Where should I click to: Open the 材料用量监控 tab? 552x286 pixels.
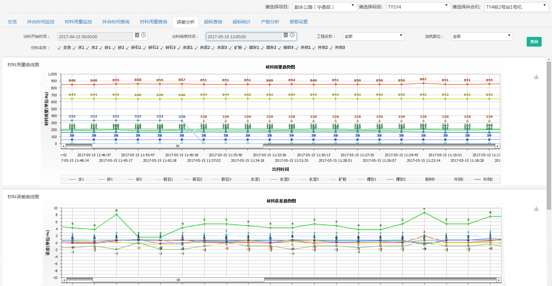pos(78,22)
